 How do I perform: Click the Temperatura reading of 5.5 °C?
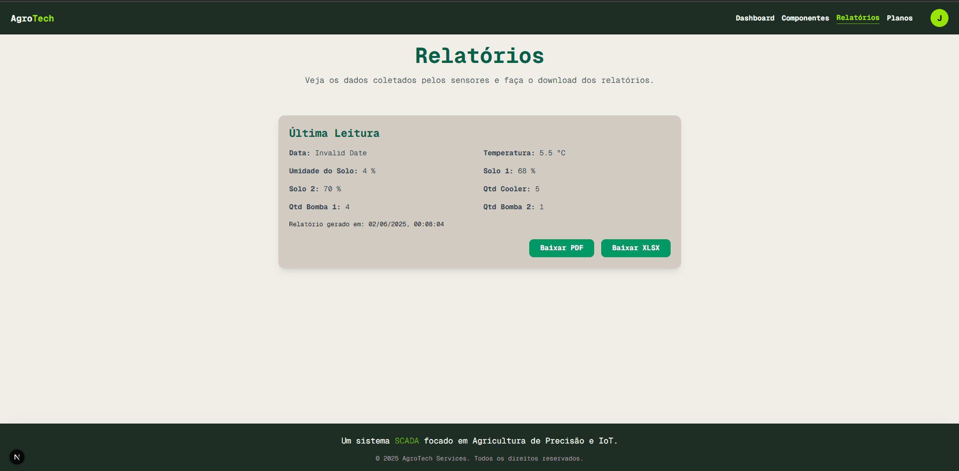click(552, 153)
